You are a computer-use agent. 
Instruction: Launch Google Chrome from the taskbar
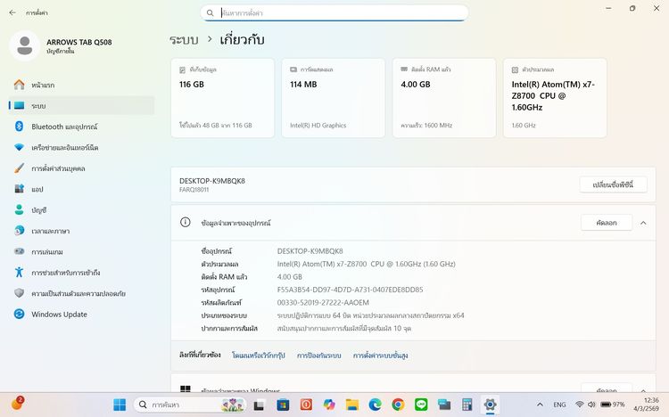(x=398, y=405)
